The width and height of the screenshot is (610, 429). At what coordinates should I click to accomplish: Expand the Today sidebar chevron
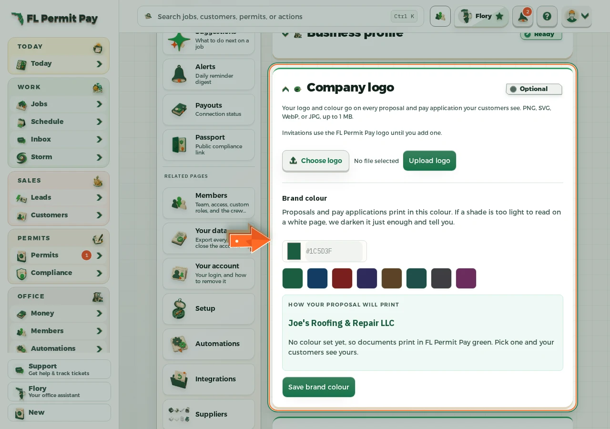tap(99, 64)
